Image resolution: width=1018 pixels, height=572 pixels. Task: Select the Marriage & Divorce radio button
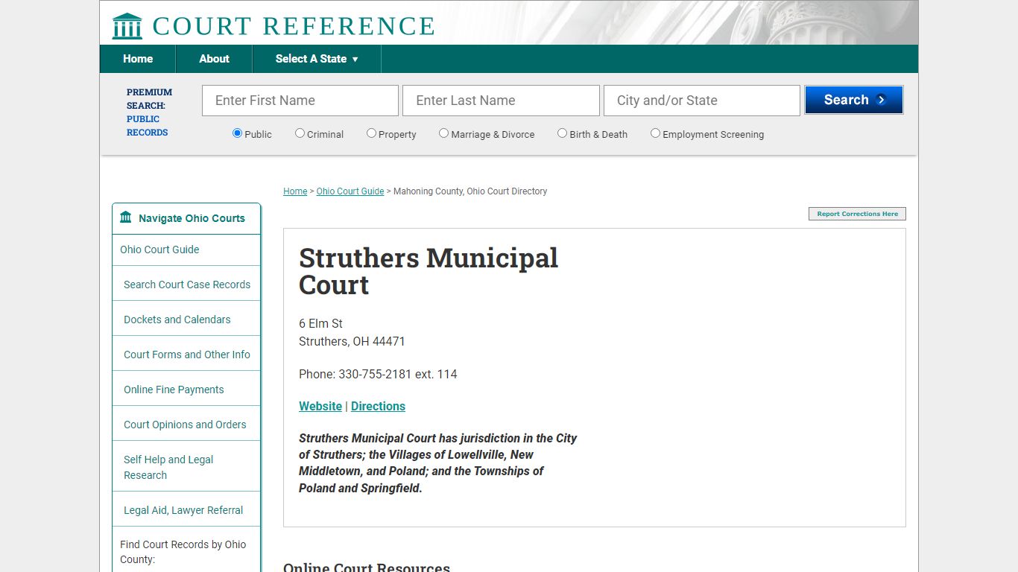pyautogui.click(x=443, y=133)
